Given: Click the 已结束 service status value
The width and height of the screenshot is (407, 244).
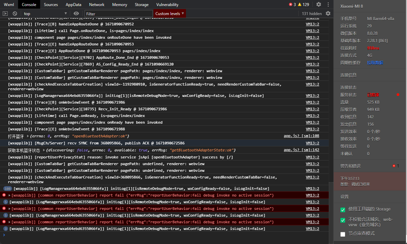Looking at the screenshot, I should 373,95.
